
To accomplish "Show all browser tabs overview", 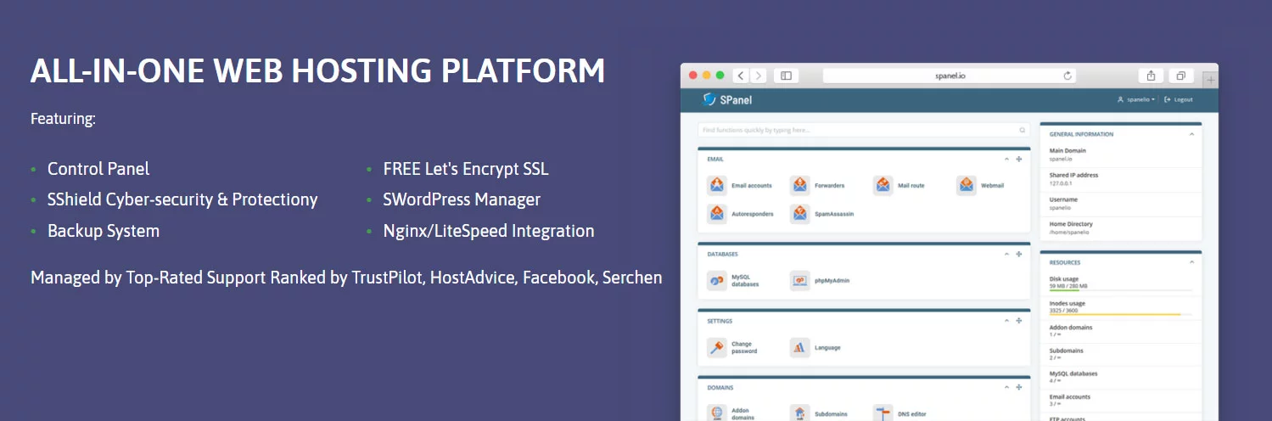I will (1180, 76).
